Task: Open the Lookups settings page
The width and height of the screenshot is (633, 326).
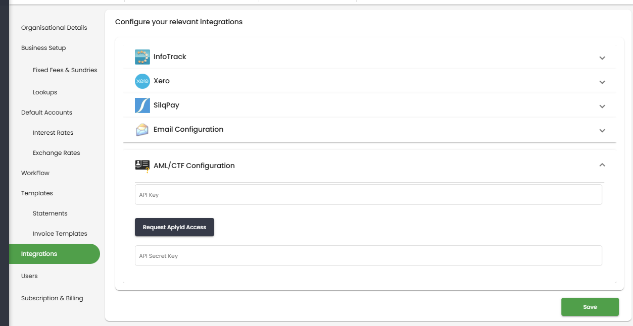Action: (x=45, y=92)
